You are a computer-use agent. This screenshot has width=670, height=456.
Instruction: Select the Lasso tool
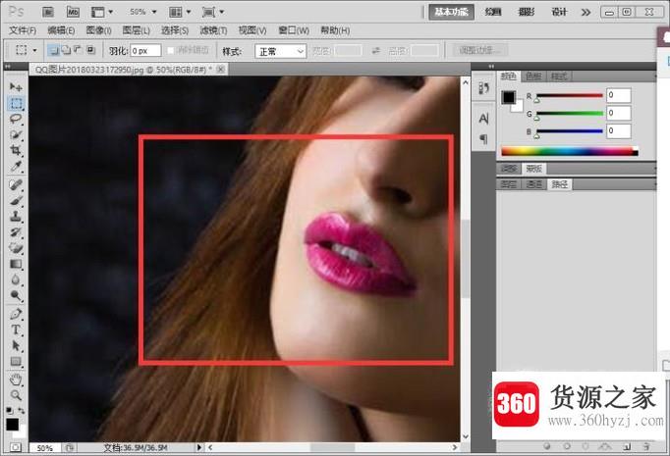pyautogui.click(x=16, y=119)
